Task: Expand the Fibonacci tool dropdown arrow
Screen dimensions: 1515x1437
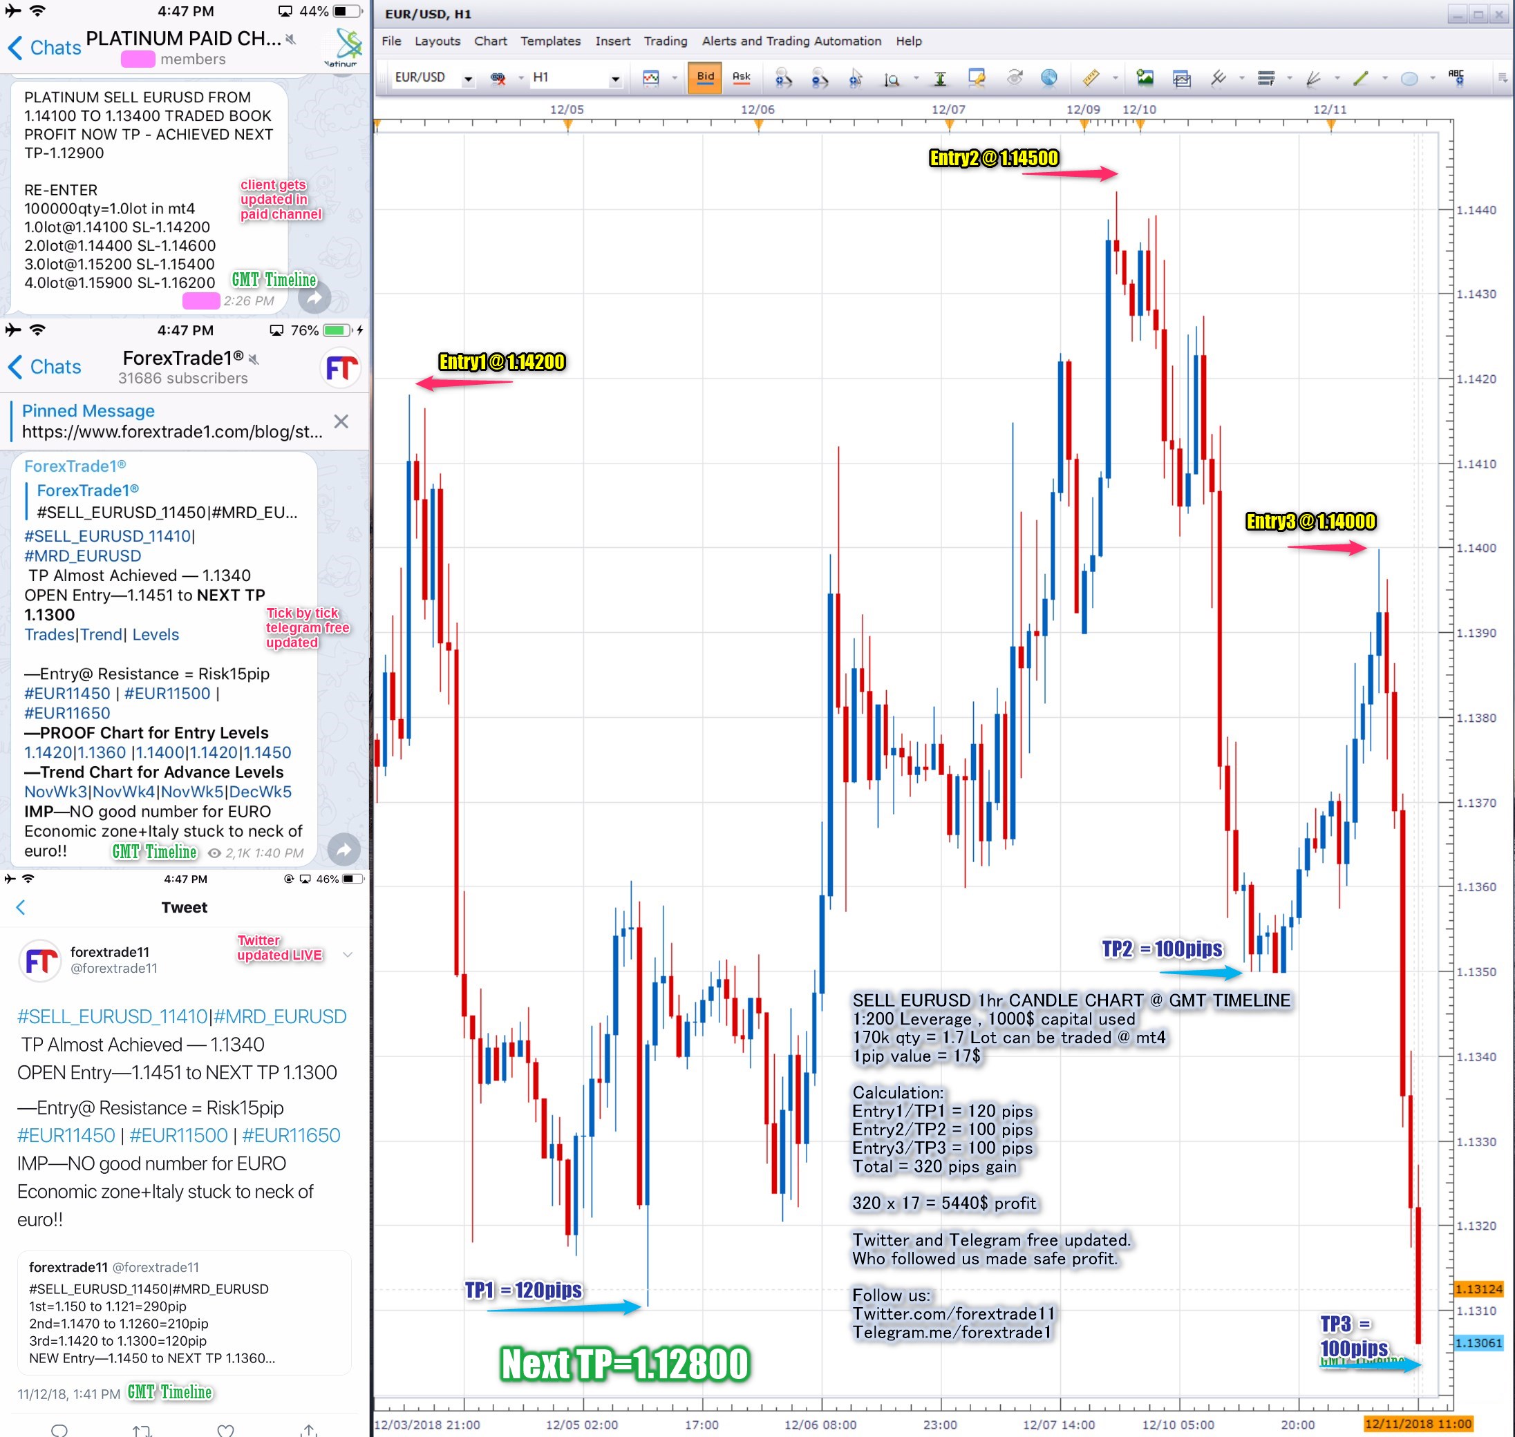Action: point(1290,78)
